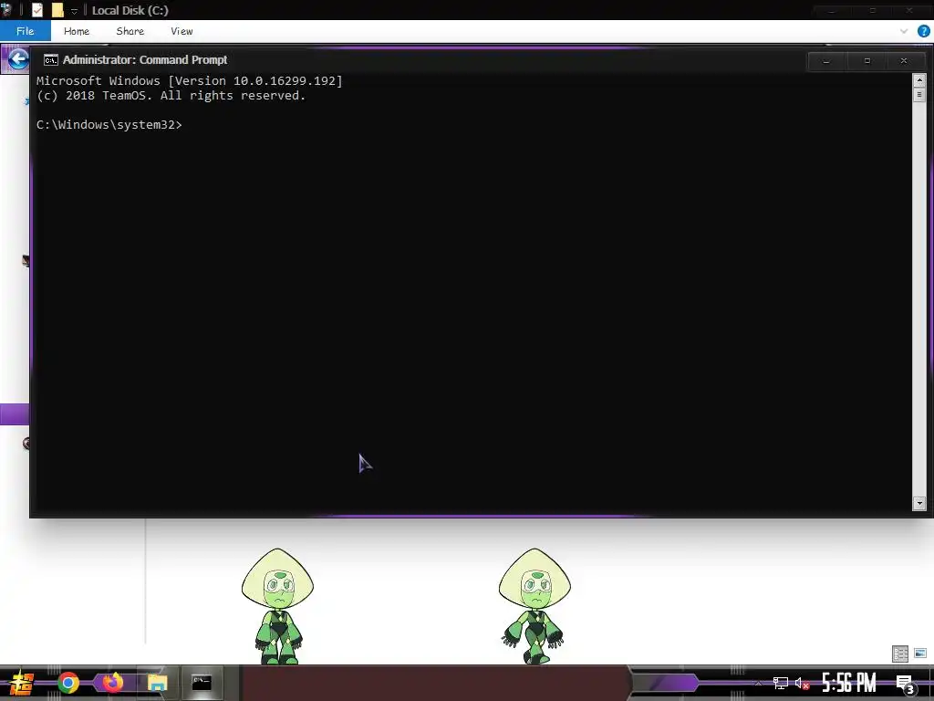Open the network status tray icon
Viewport: 934px width, 701px height.
point(781,683)
